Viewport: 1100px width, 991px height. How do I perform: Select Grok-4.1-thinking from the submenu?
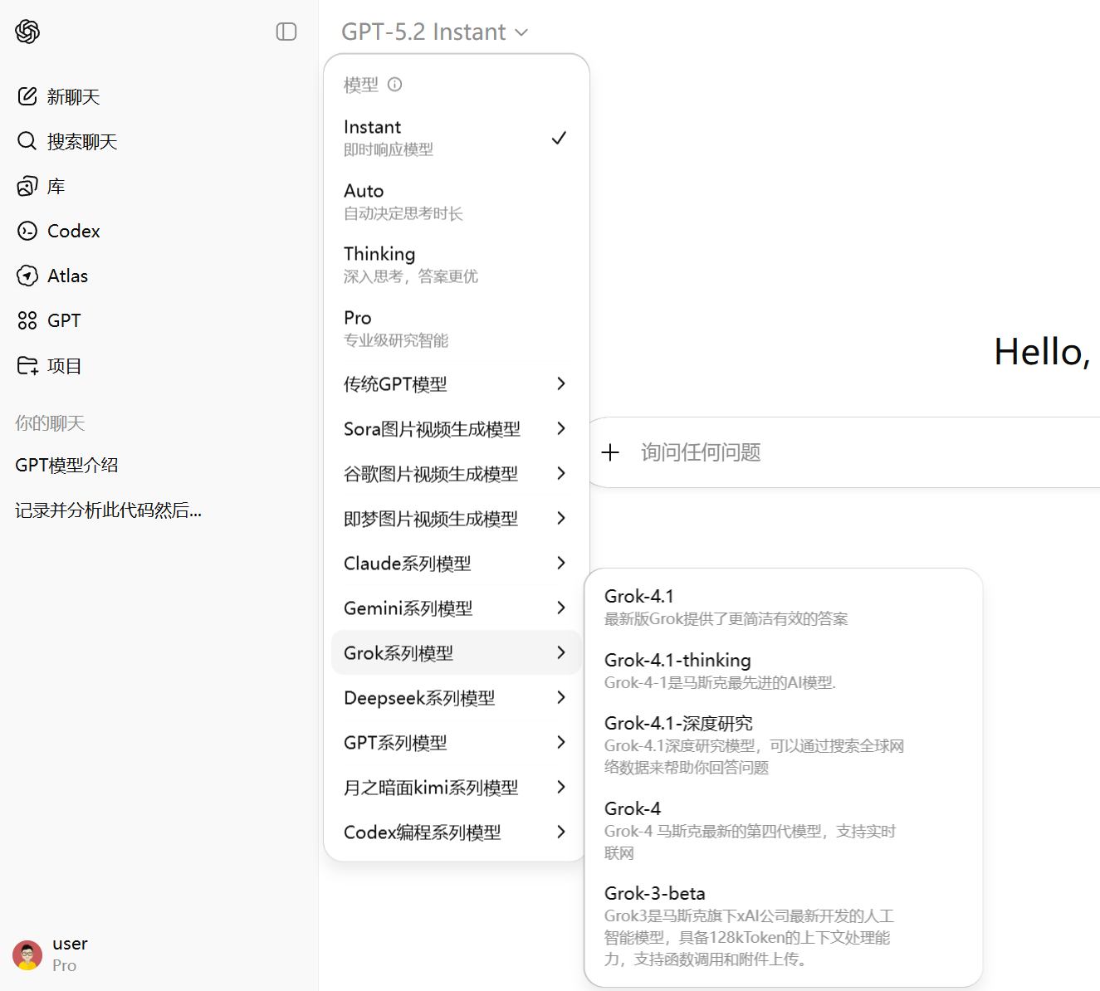(677, 661)
